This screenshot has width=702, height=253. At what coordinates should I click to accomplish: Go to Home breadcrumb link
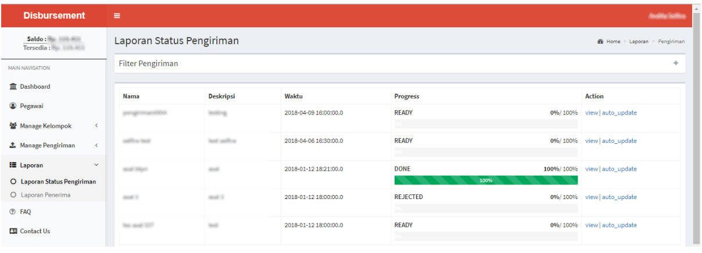pos(613,42)
